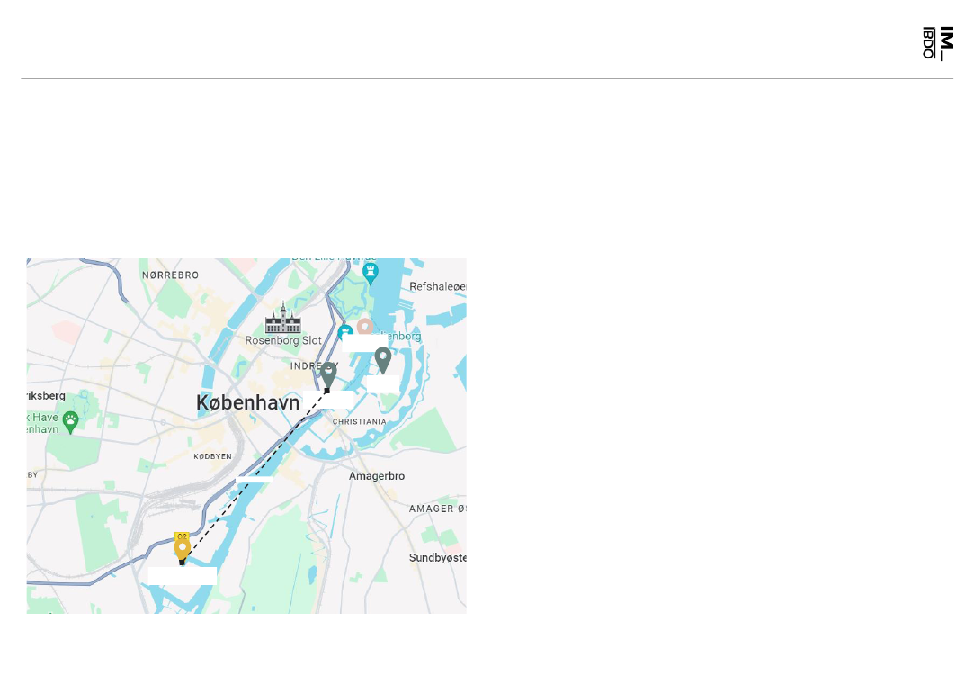Click the white label box below the yellow pin
This screenshot has height=675, width=974.
(183, 576)
